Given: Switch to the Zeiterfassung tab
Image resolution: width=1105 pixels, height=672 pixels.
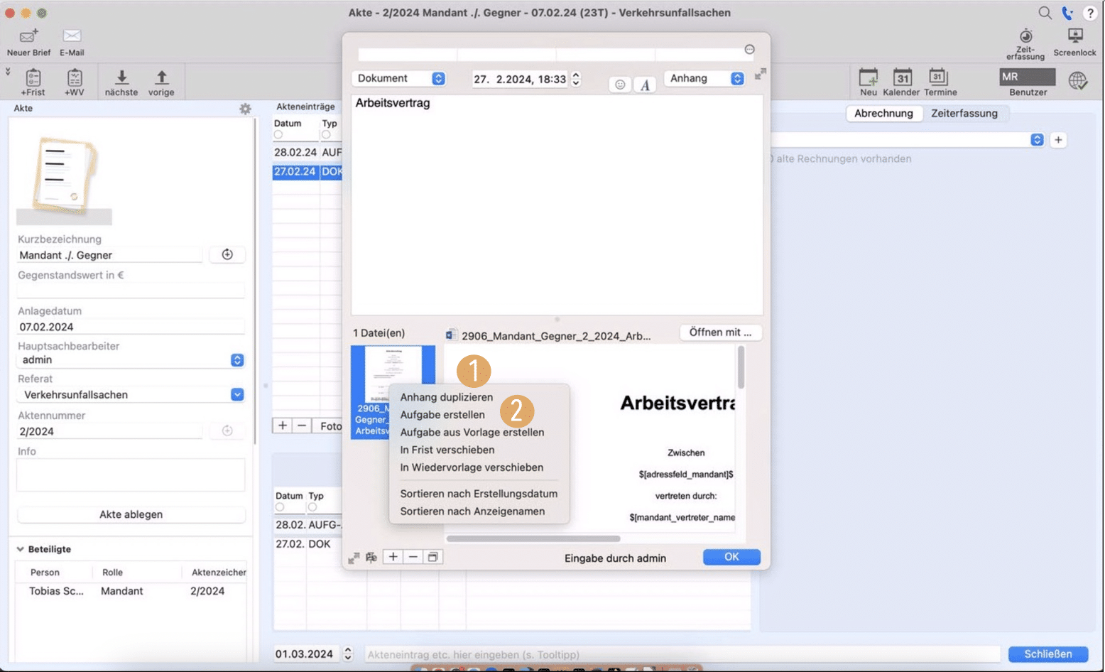Looking at the screenshot, I should [x=964, y=113].
